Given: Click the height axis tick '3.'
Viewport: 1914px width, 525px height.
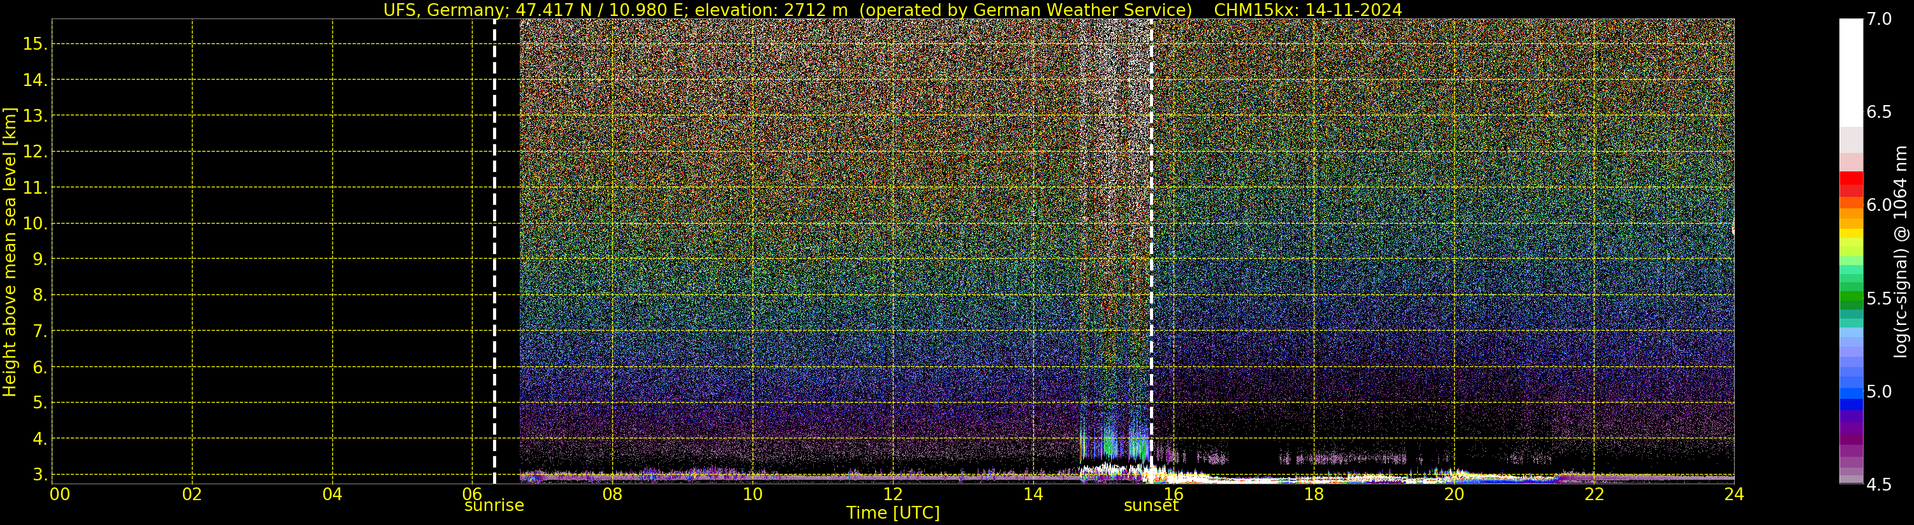Looking at the screenshot, I should [x=40, y=475].
